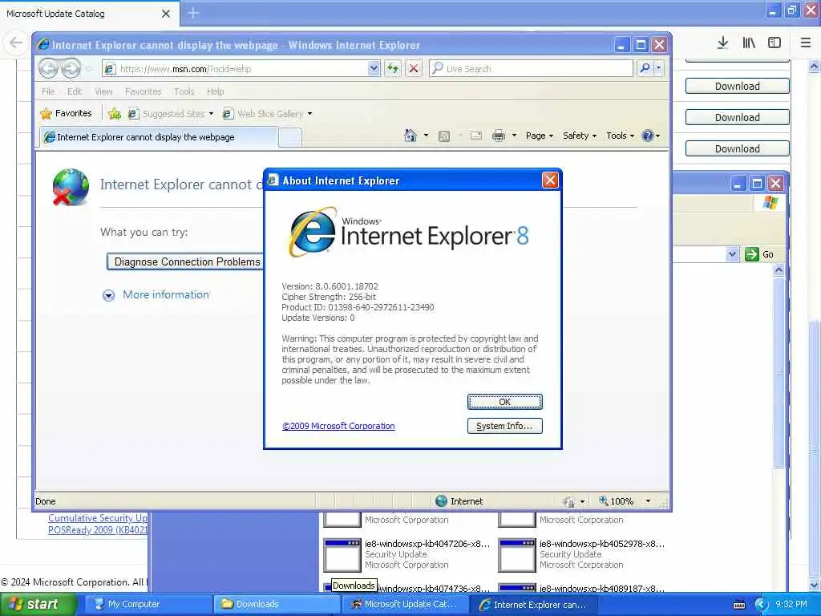
Task: Click the status bar protected mode icon
Action: tap(569, 502)
